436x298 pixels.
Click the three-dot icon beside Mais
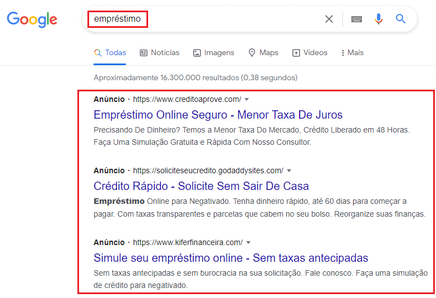pyautogui.click(x=343, y=53)
